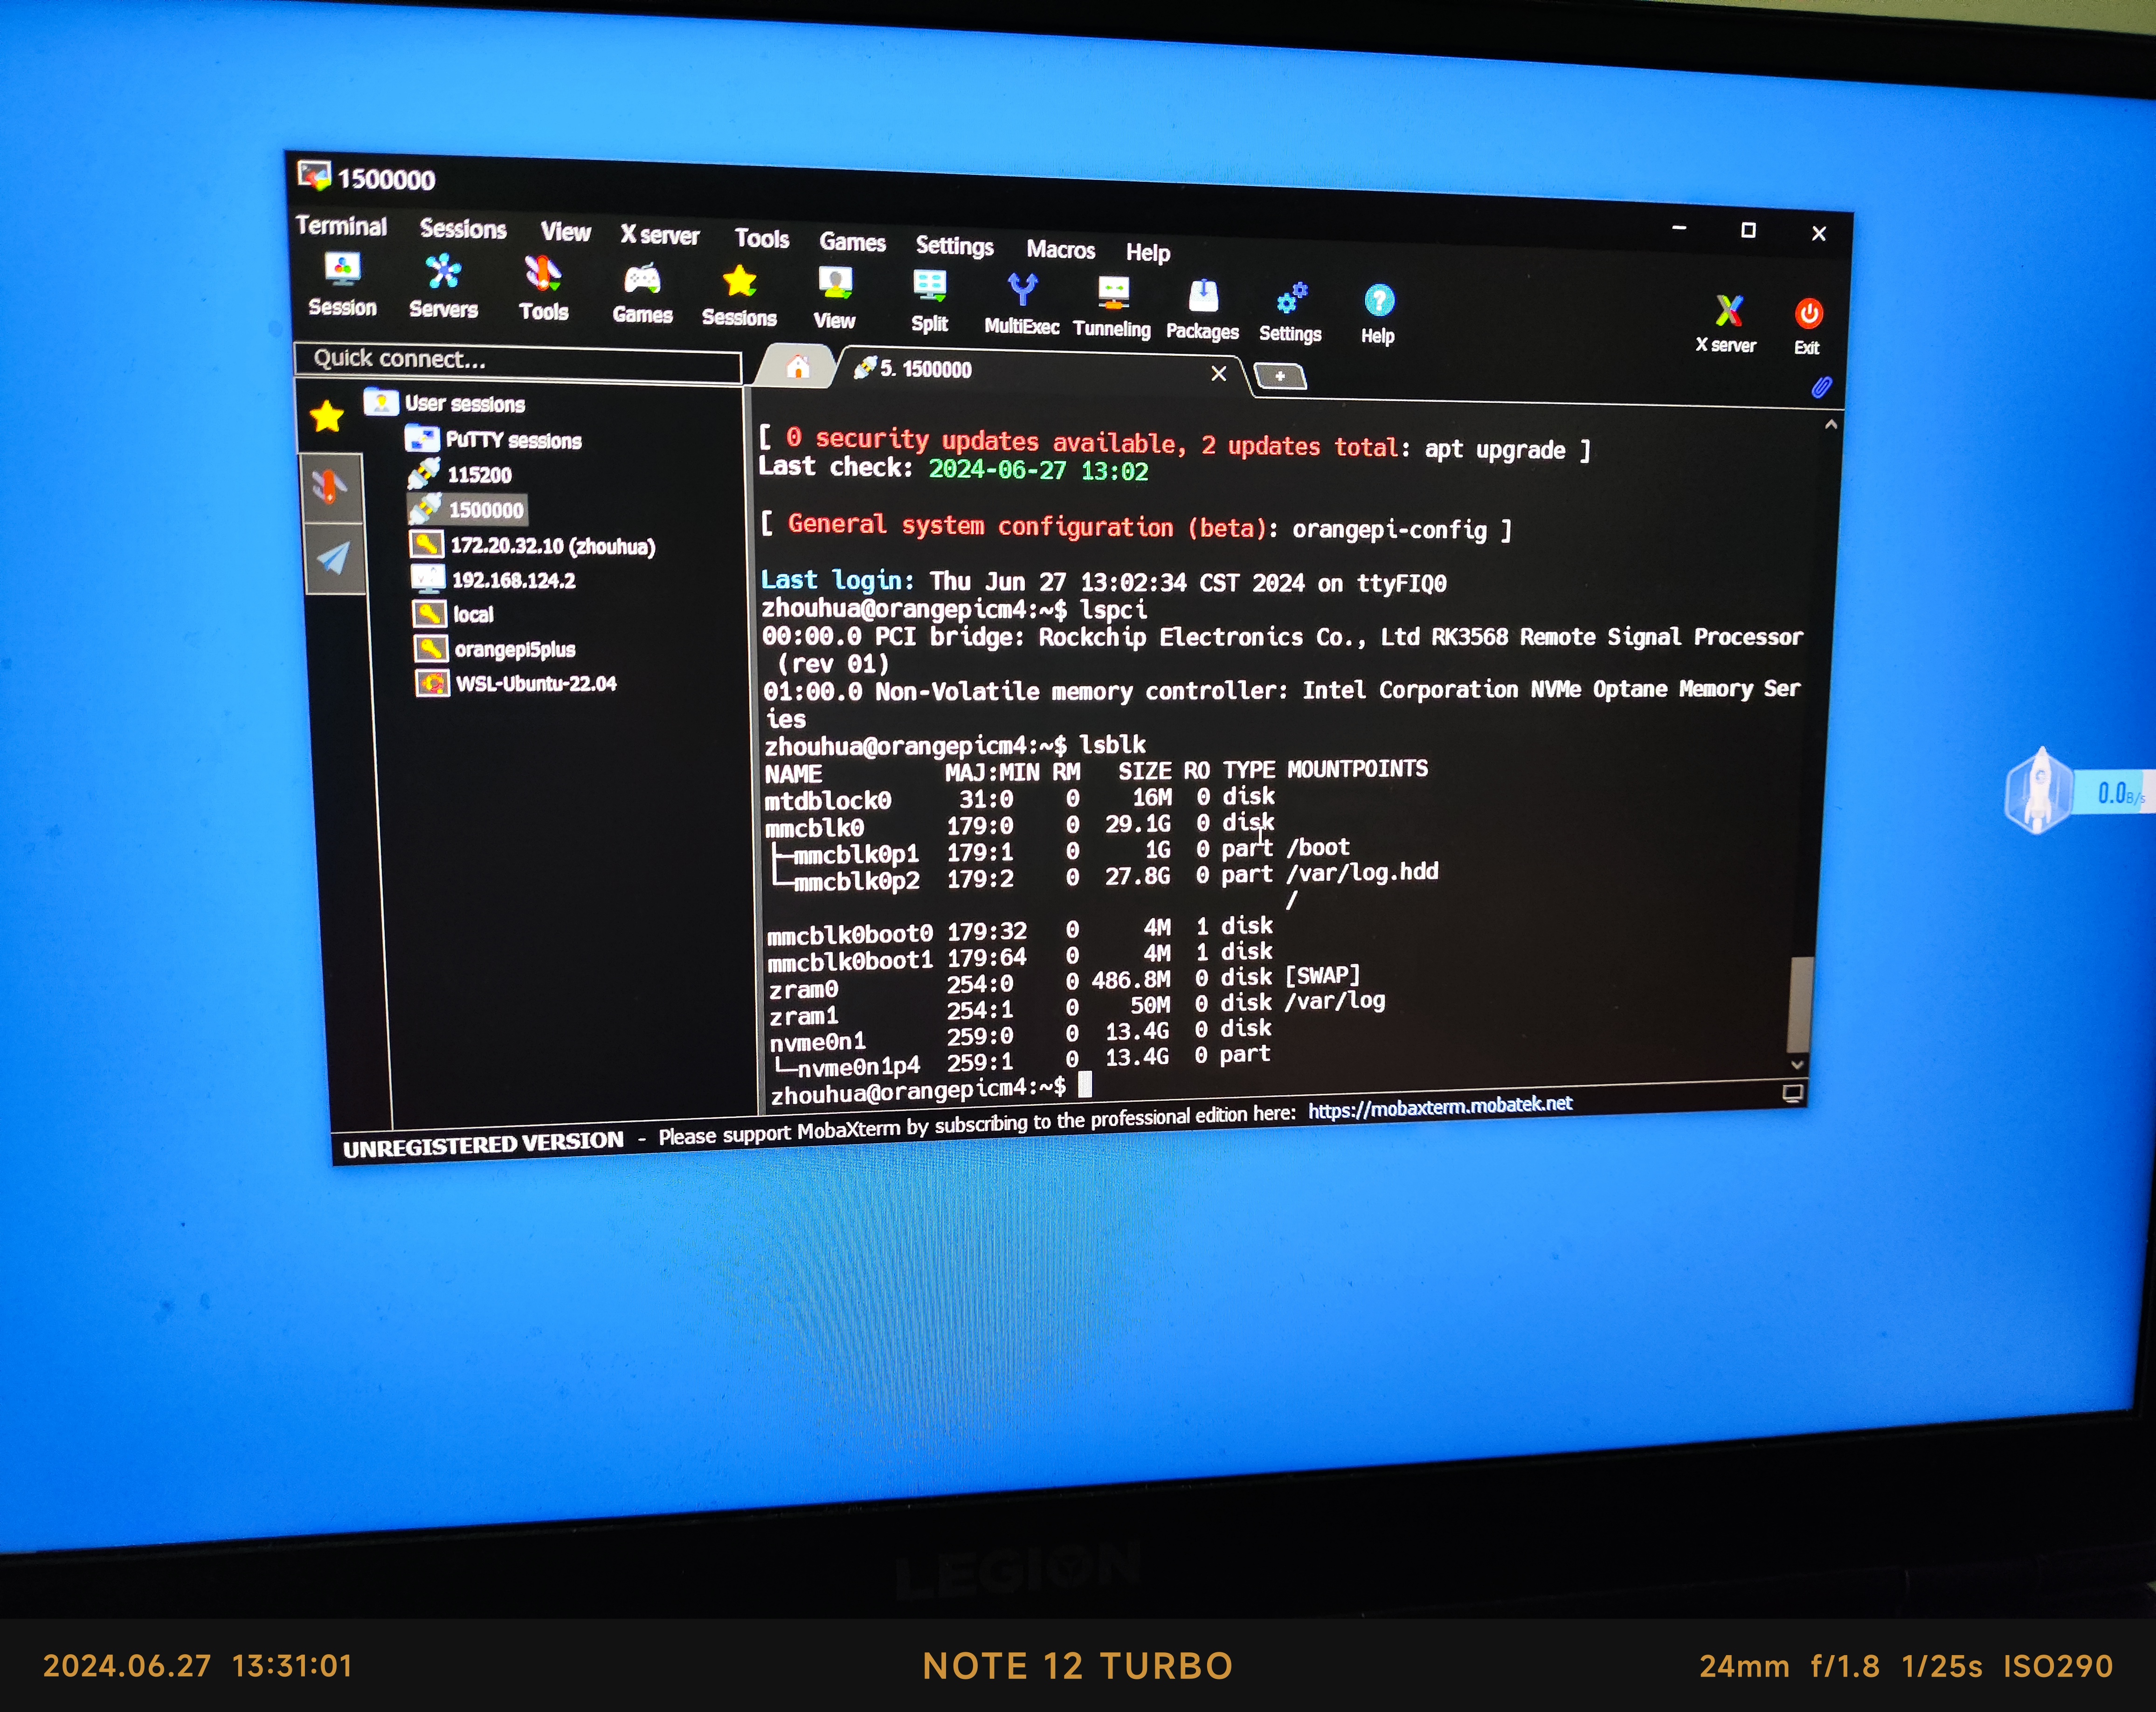Open the Help question mark toolbar icon
Screen dimensions: 2156x1712
pos(1378,315)
